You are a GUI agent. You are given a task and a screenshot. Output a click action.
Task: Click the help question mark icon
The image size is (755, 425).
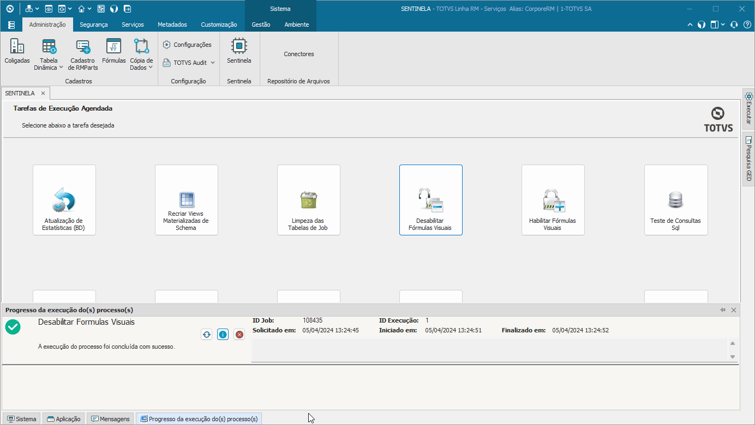point(747,25)
